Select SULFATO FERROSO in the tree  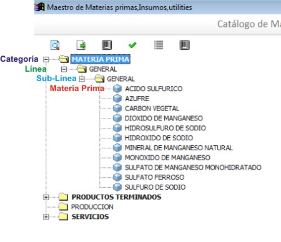click(154, 177)
